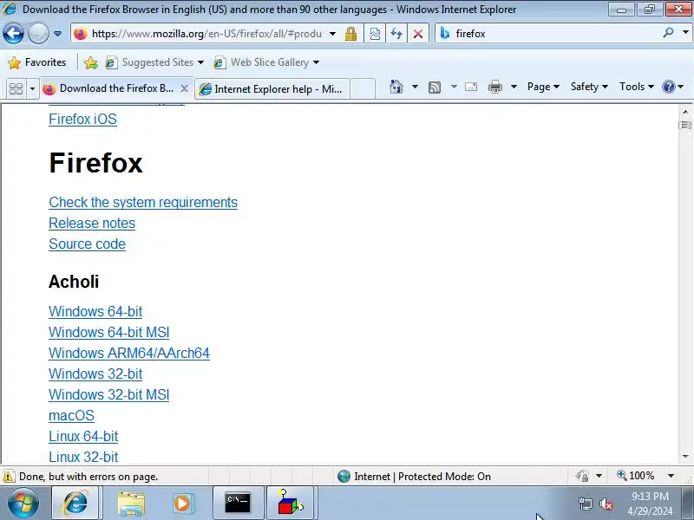The image size is (694, 520).
Task: Toggle Compatibility View icon
Action: pos(375,34)
